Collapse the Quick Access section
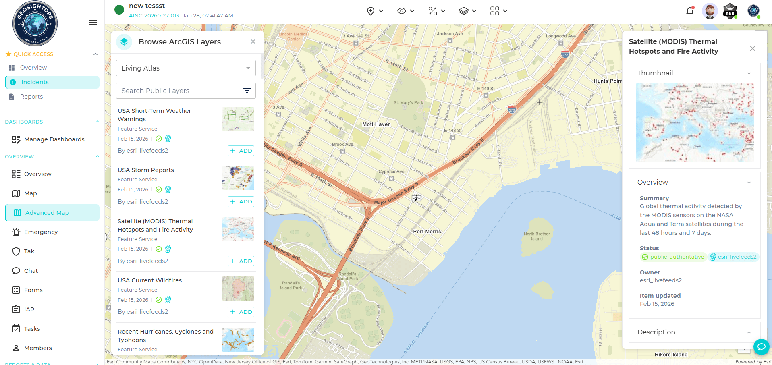 click(x=95, y=54)
